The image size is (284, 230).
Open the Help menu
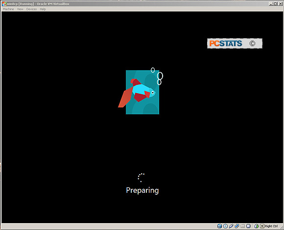pyautogui.click(x=43, y=9)
